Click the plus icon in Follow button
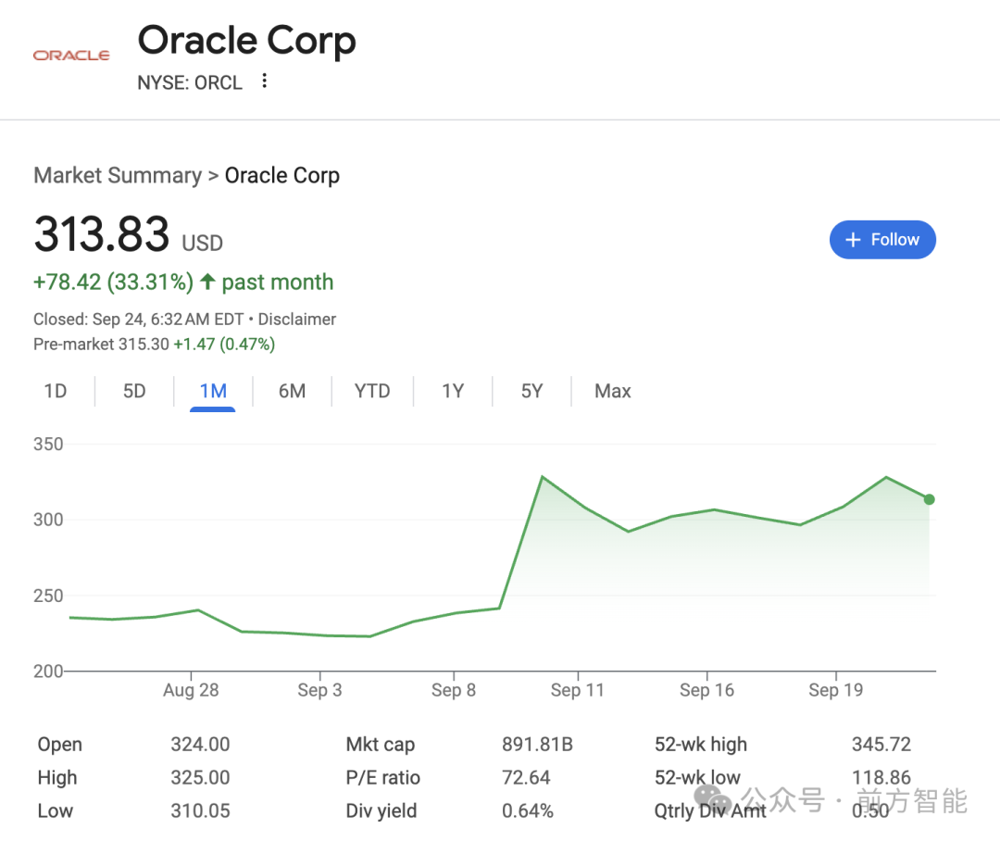 pyautogui.click(x=853, y=240)
